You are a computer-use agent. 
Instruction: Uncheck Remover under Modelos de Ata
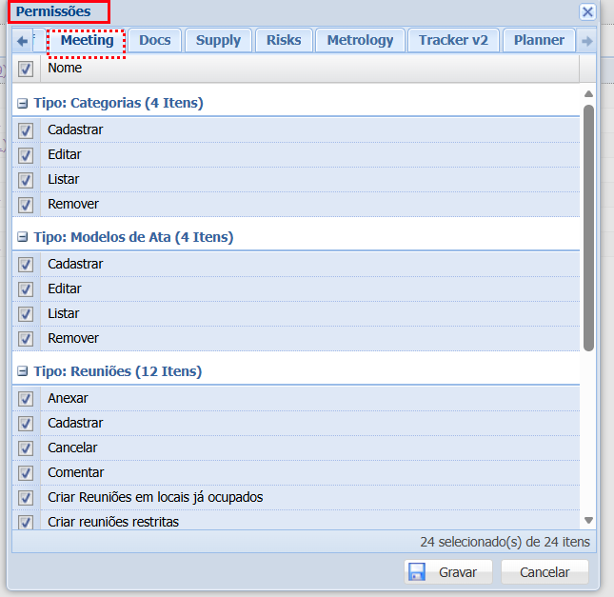[26, 339]
